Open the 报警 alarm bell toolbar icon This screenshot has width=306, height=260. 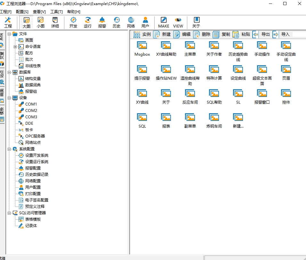tap(102, 22)
